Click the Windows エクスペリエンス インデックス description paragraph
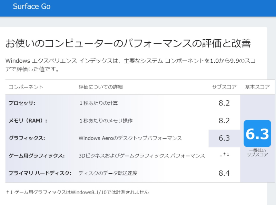This screenshot has width=276, height=205. coord(130,65)
